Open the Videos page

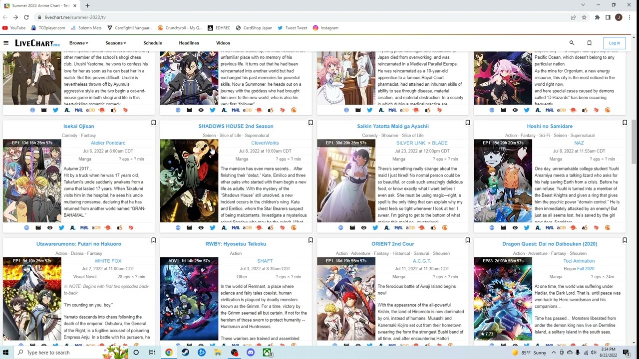tap(223, 43)
